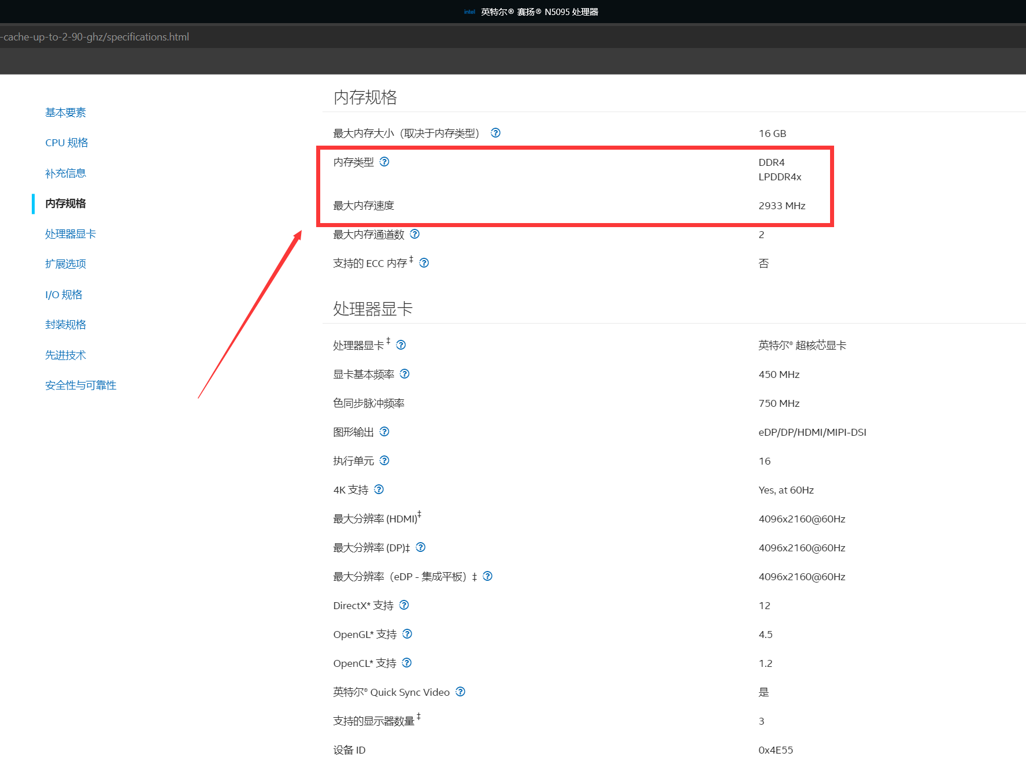
Task: Navigate to 处理器显卡 sidebar link
Action: (x=71, y=234)
